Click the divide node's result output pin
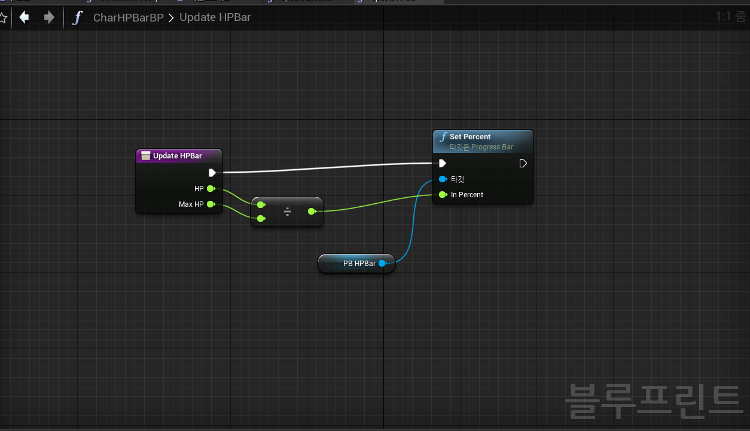750x431 pixels. pos(312,211)
